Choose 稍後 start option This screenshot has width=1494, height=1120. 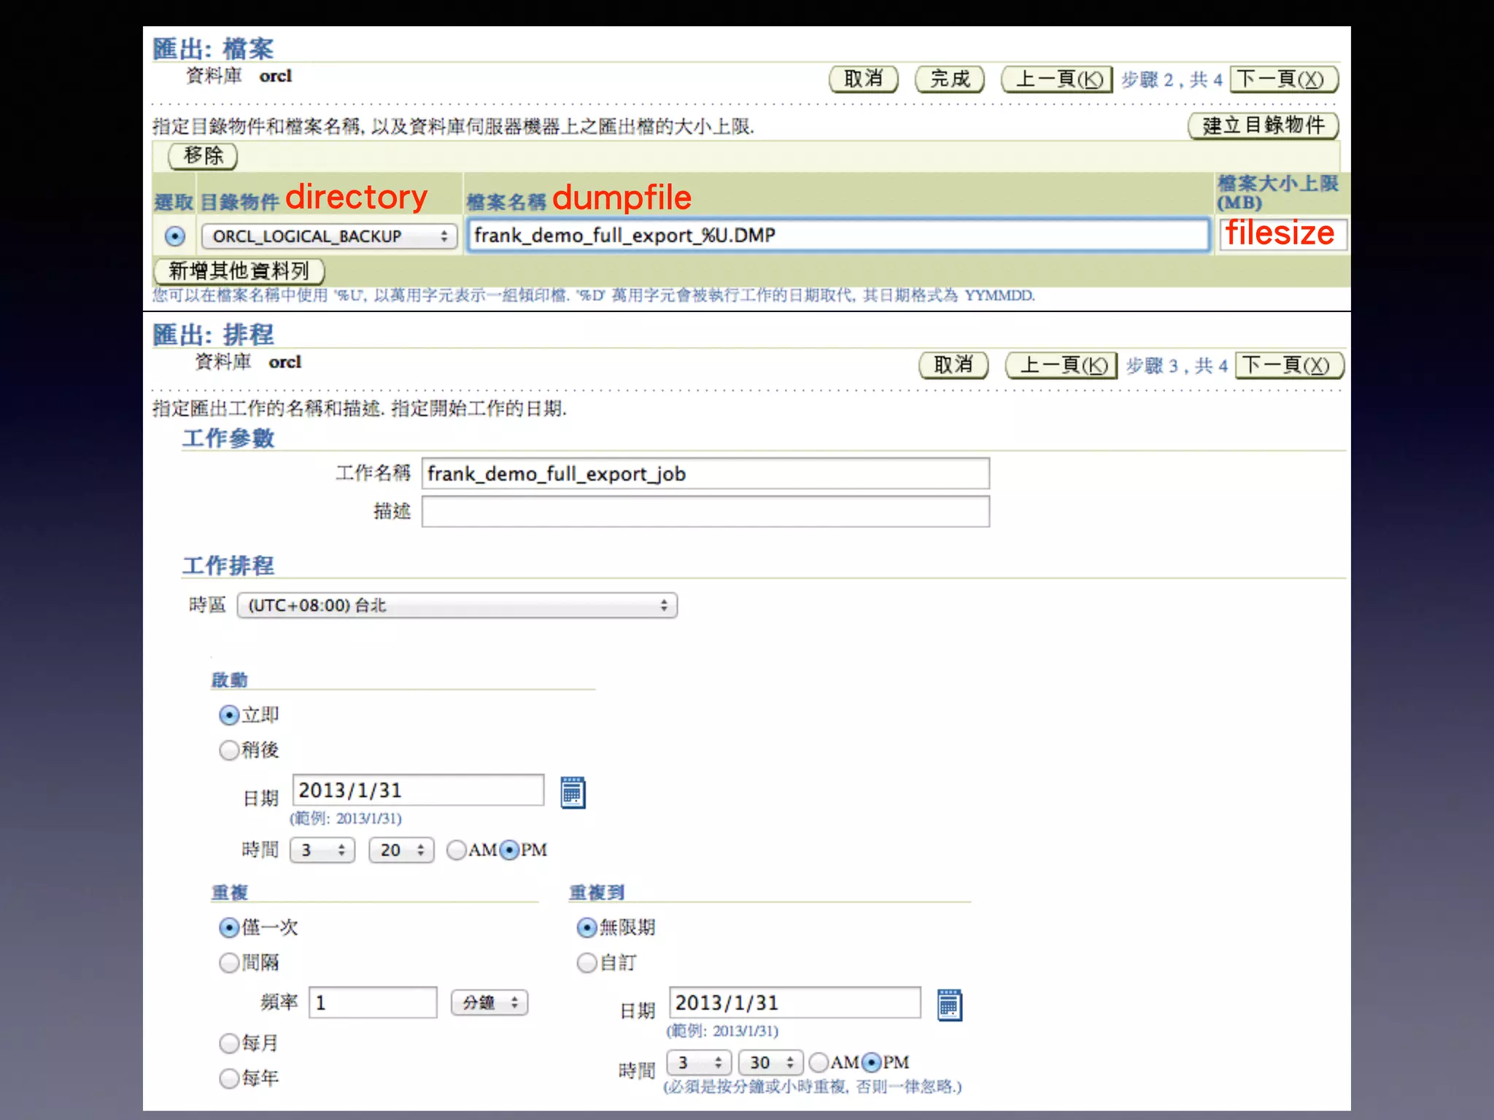pyautogui.click(x=229, y=750)
